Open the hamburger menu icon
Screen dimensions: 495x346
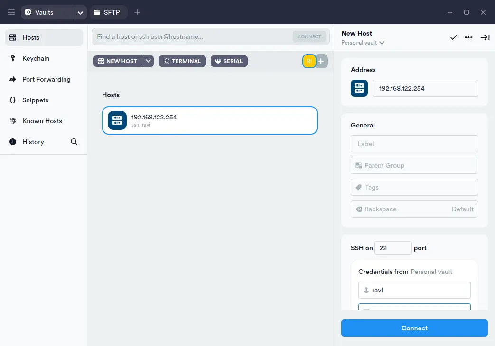(11, 12)
